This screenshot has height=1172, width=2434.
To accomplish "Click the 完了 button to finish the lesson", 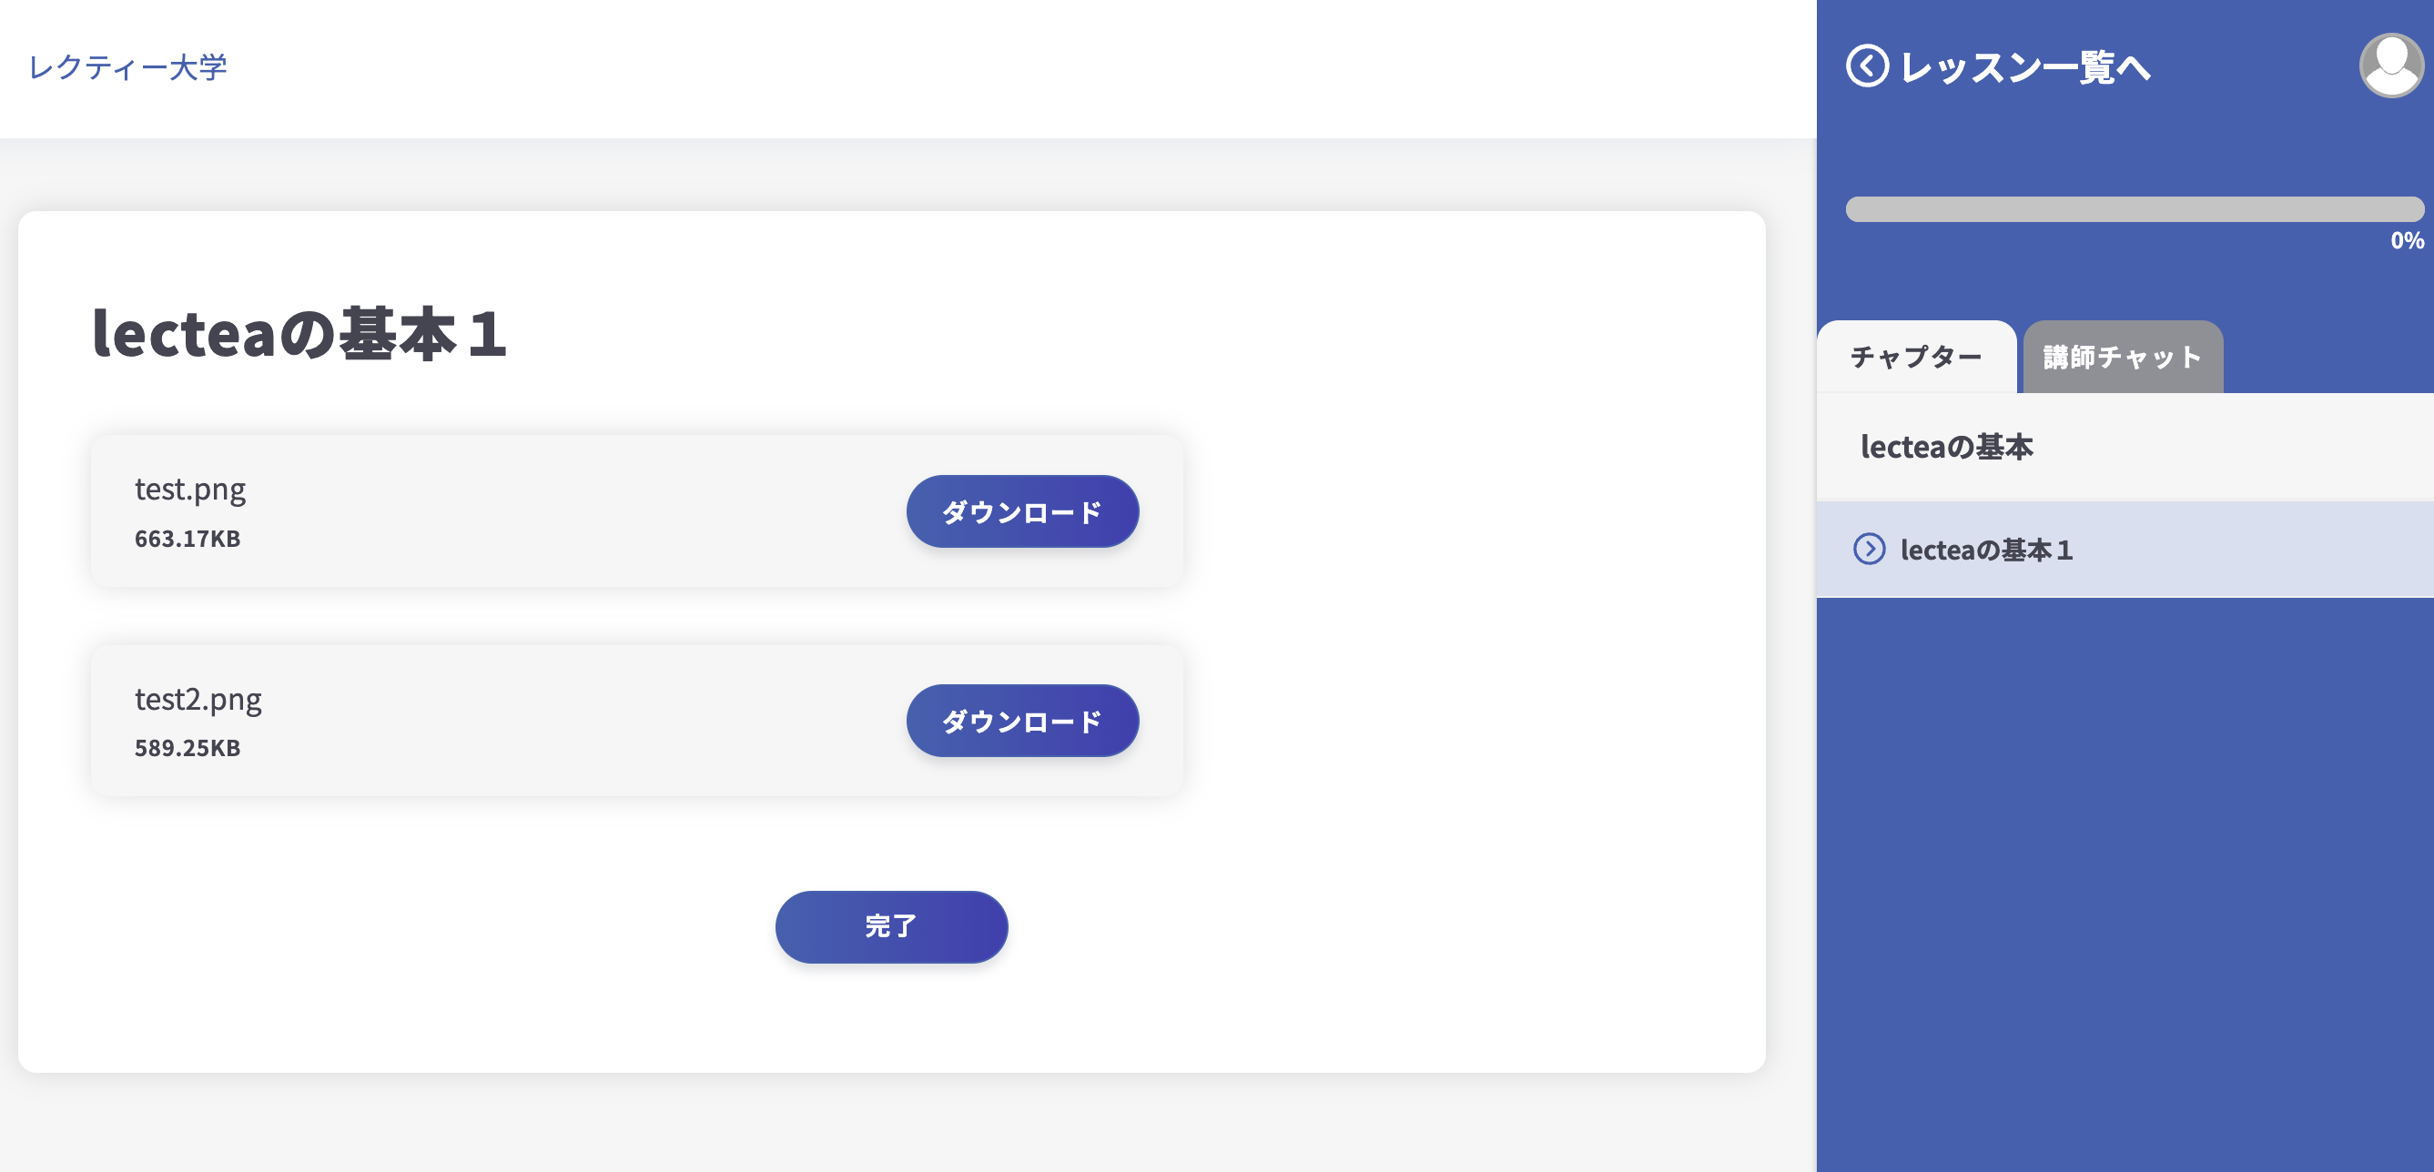I will pyautogui.click(x=891, y=926).
